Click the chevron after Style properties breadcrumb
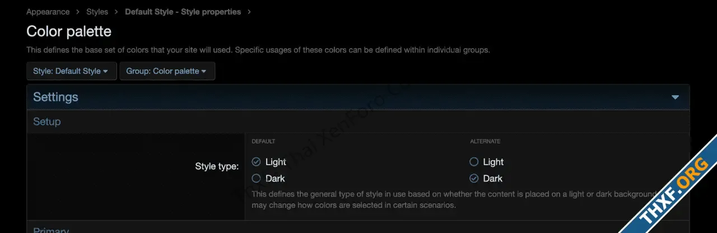 pyautogui.click(x=249, y=12)
